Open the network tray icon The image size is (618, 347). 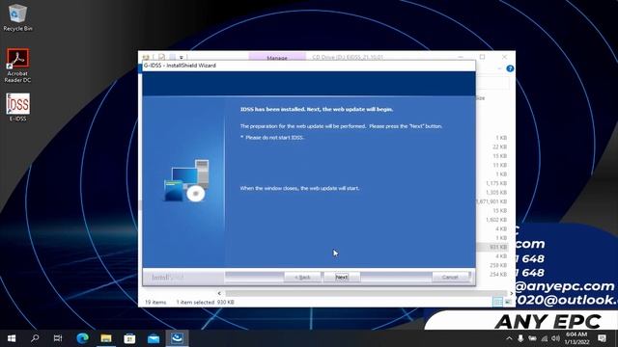pos(545,338)
